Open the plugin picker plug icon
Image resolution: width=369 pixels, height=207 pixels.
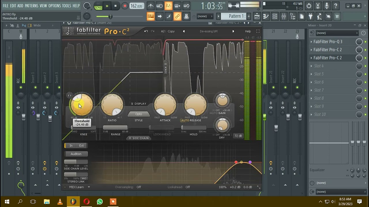tap(310, 16)
